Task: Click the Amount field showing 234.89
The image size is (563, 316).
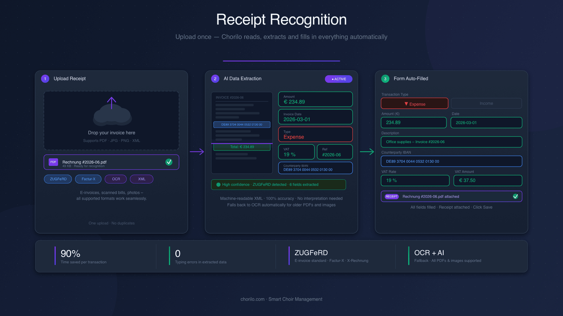Action: (x=413, y=123)
